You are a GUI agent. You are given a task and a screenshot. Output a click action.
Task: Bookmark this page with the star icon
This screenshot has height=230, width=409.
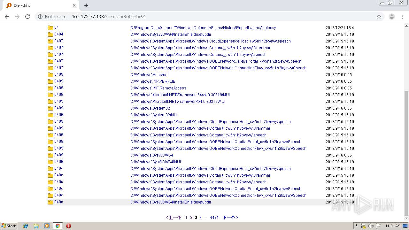[379, 17]
